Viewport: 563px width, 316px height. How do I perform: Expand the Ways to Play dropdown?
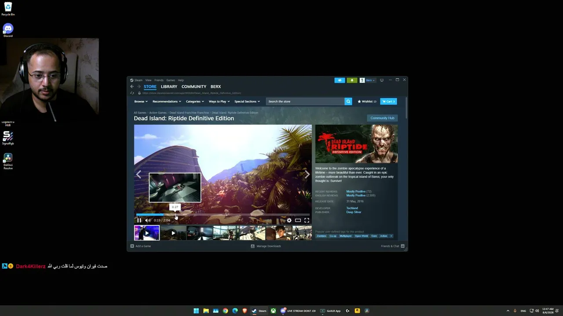point(219,101)
